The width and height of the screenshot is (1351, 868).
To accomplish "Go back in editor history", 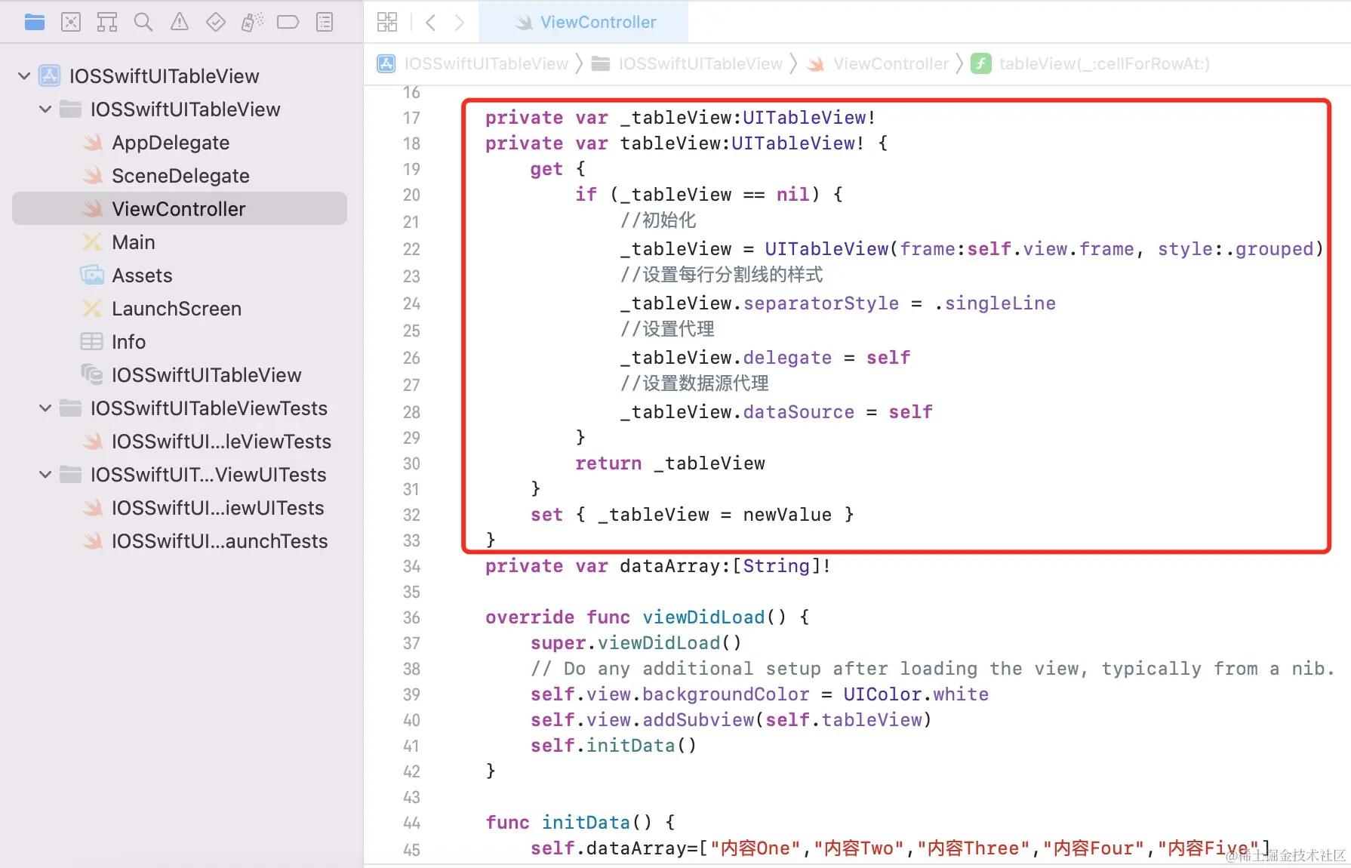I will coord(431,23).
